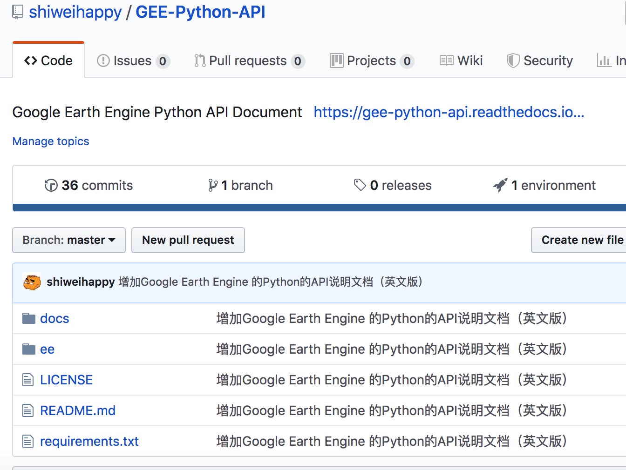626x470 pixels.
Task: Open the Branch: master dropdown
Action: 68,240
